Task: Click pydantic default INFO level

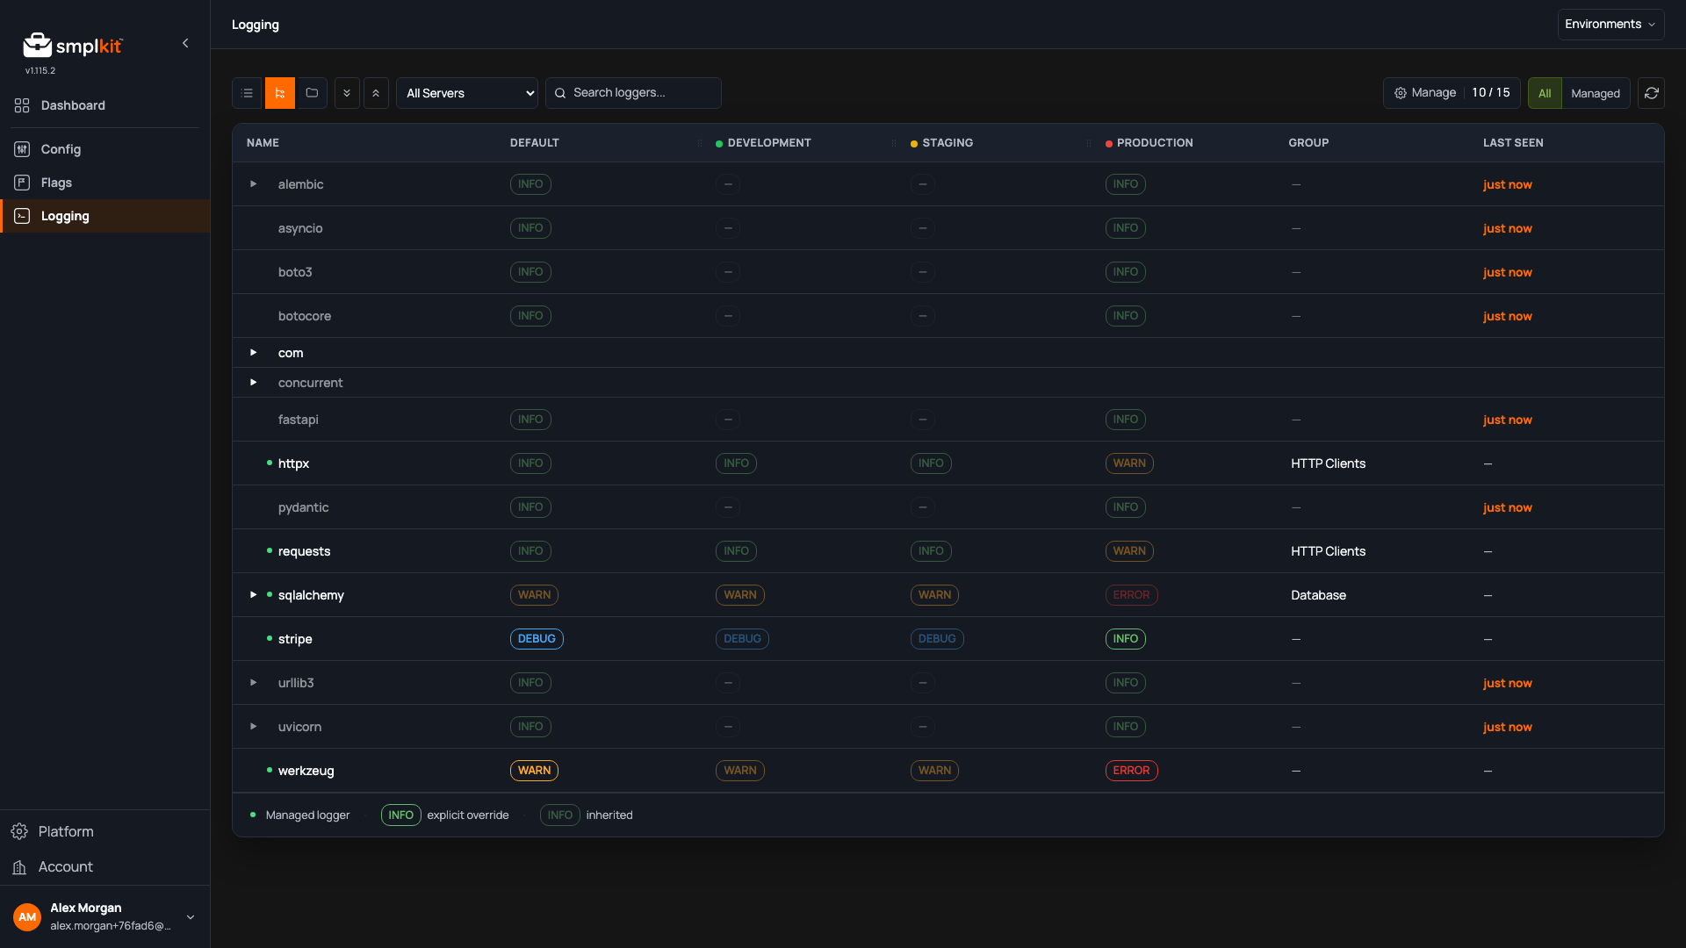Action: coord(530,507)
